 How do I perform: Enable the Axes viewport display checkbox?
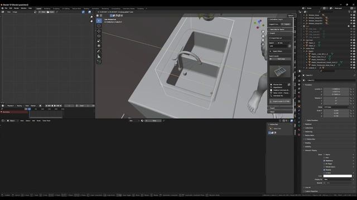point(324,158)
